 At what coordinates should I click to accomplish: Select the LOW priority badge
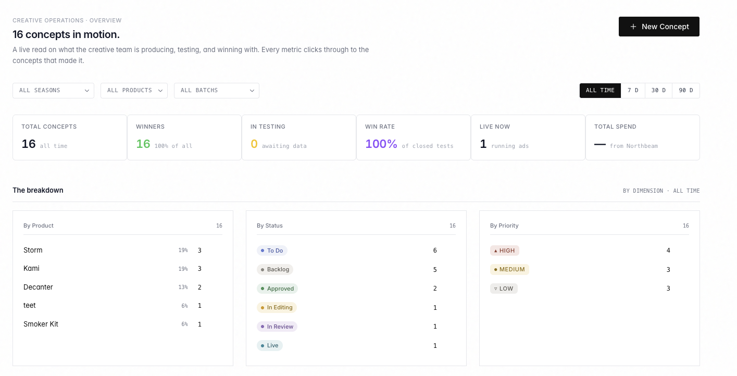coord(504,288)
